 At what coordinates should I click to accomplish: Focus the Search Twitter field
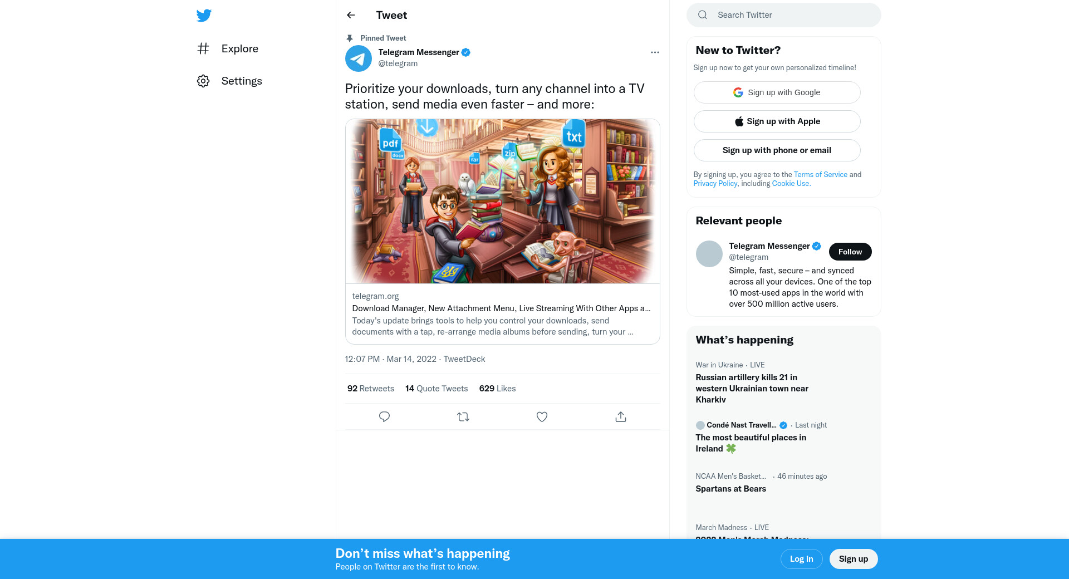coord(791,15)
